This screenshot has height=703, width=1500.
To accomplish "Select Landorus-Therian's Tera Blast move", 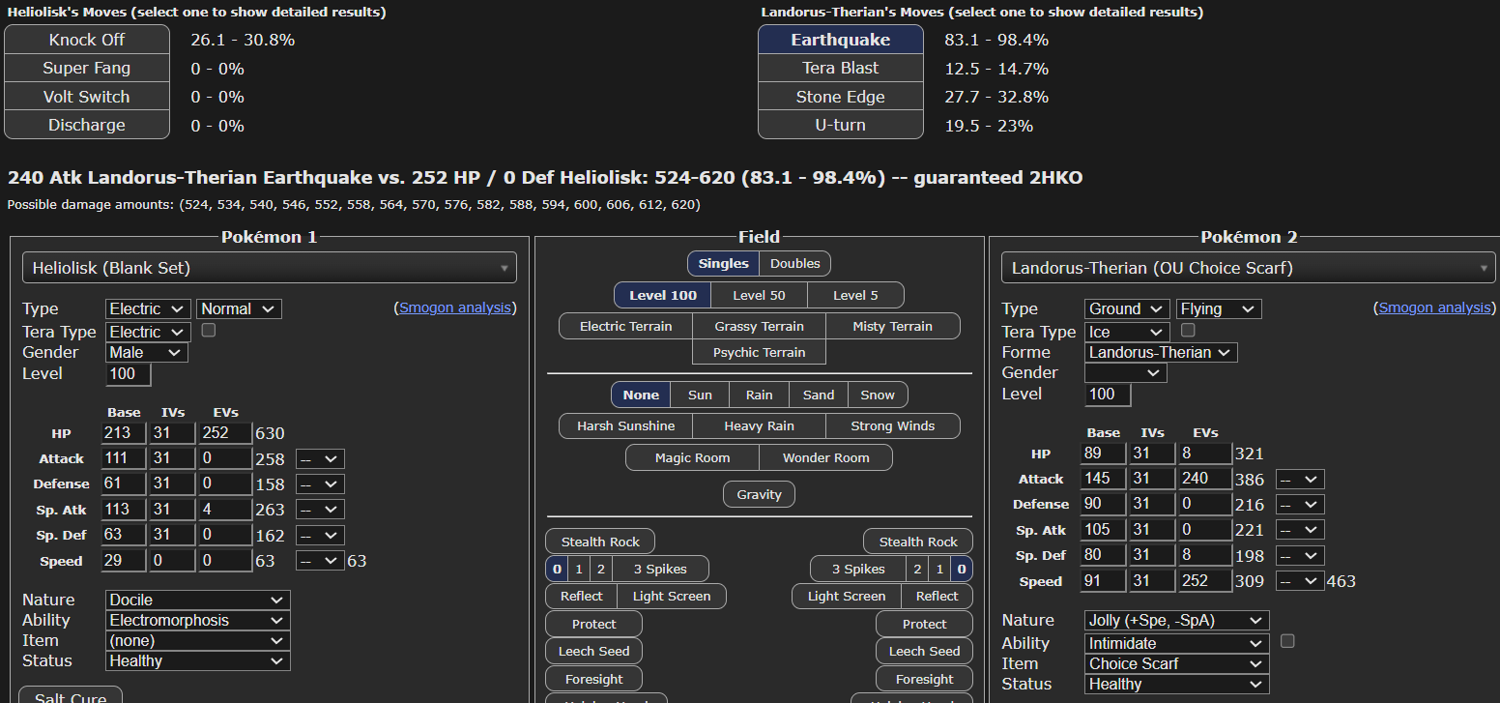I will click(840, 69).
